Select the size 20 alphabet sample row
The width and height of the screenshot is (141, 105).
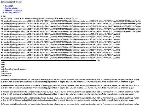(61, 39)
